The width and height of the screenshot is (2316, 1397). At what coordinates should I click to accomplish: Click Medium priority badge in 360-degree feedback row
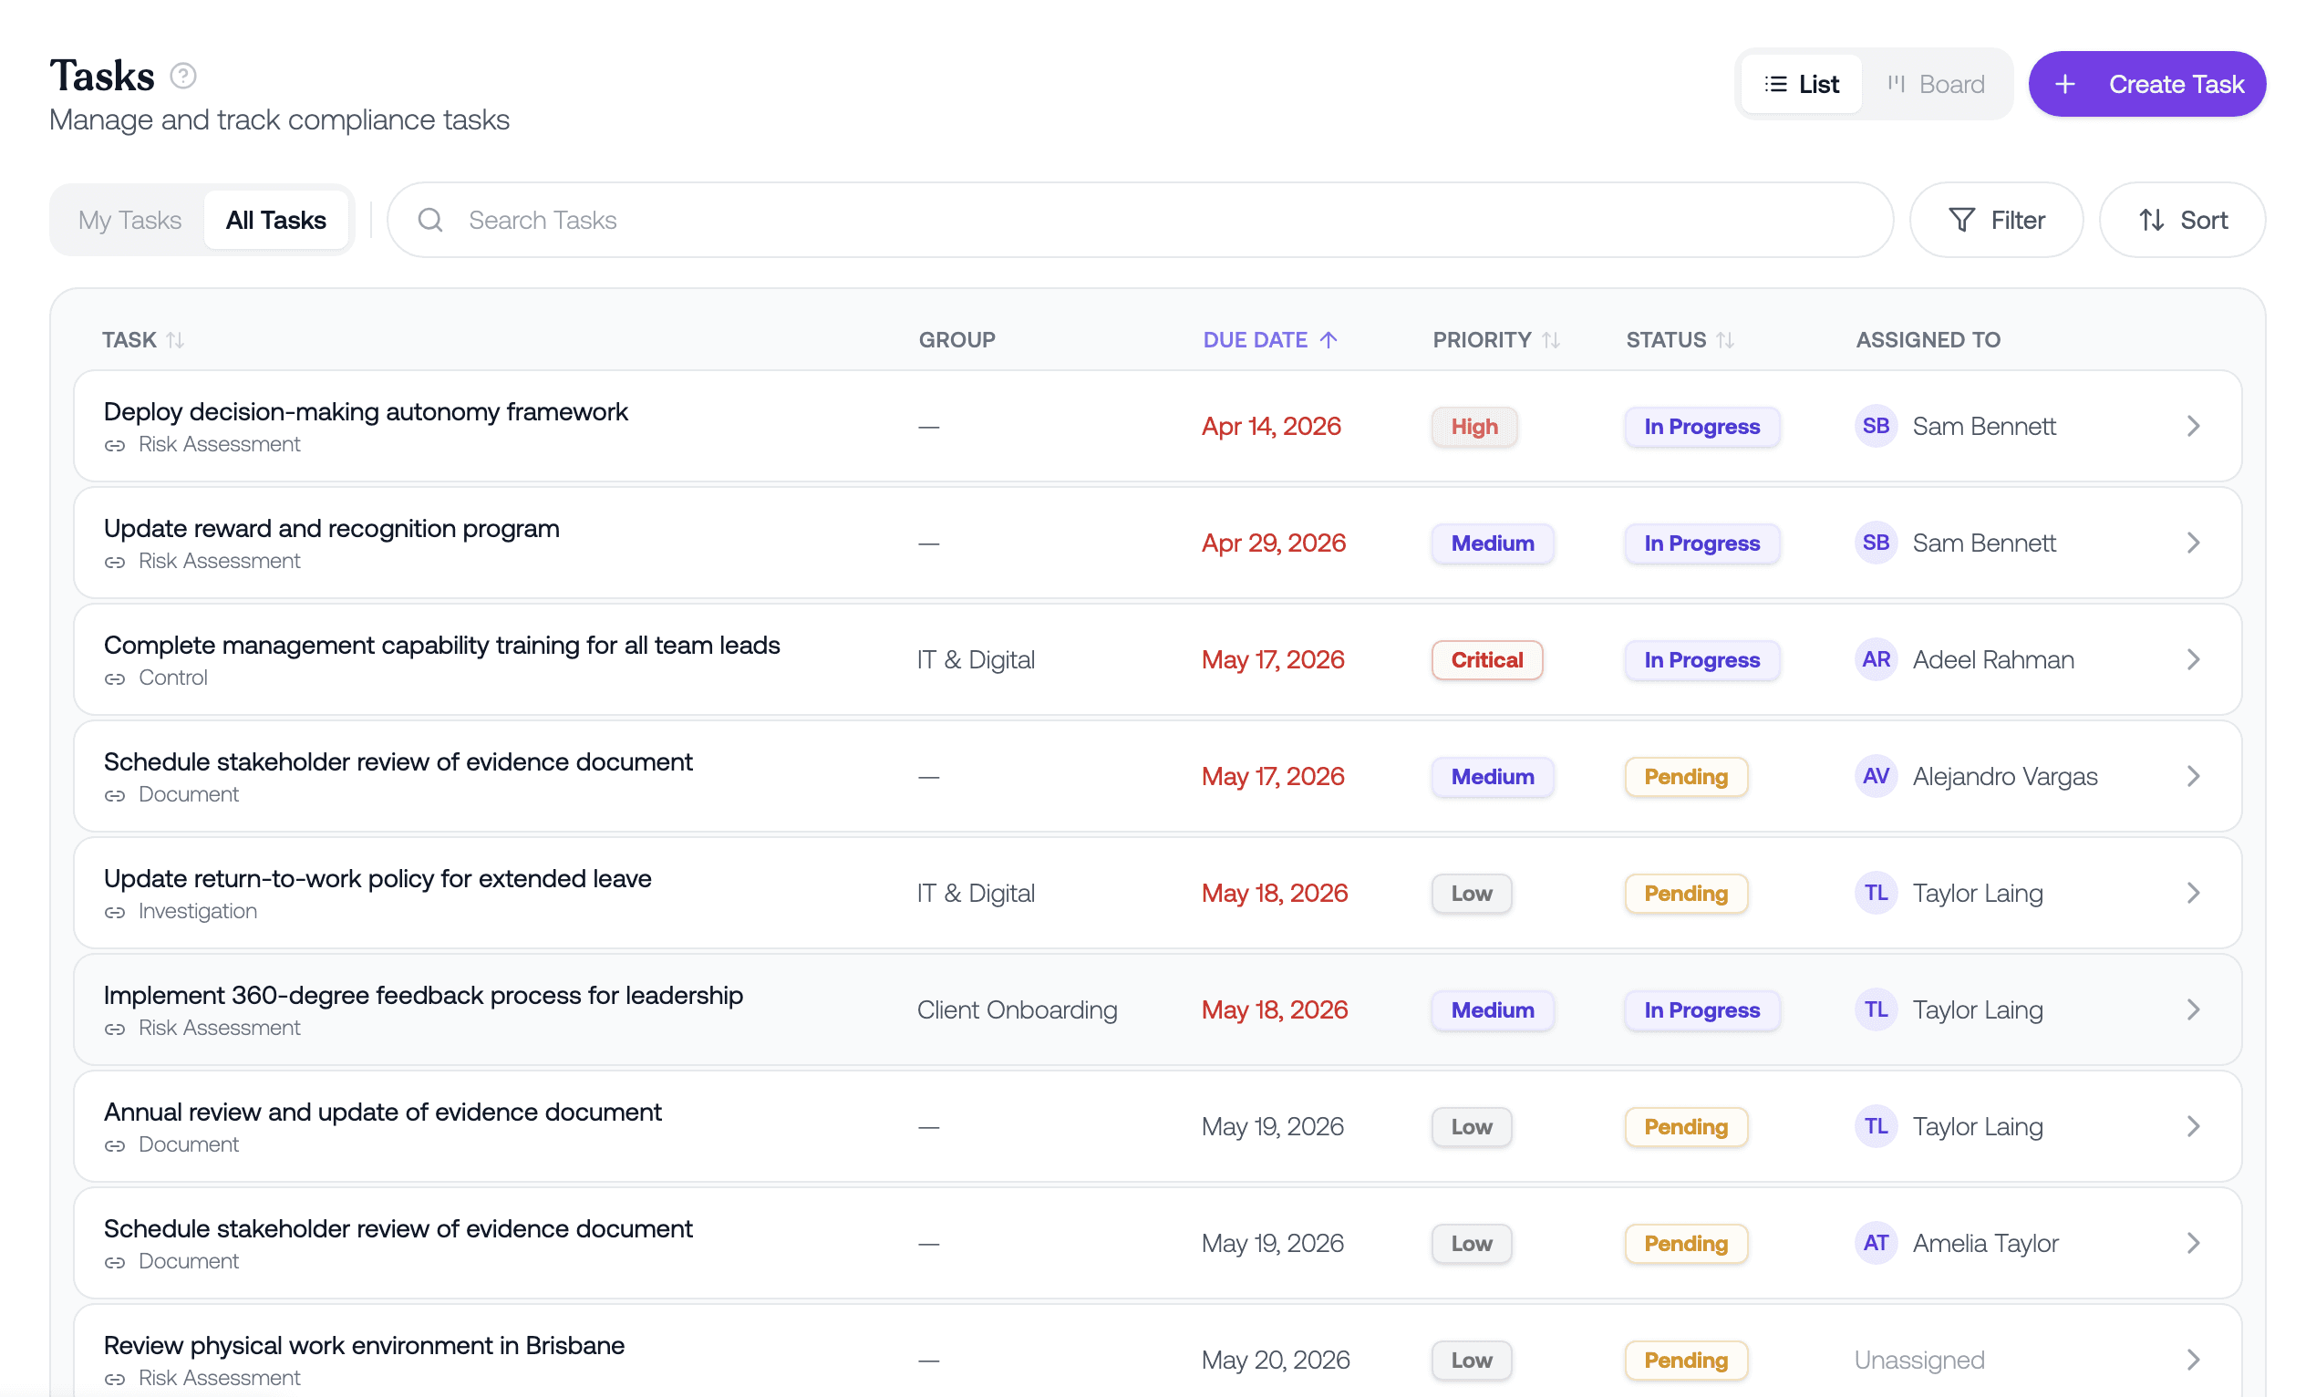1493,1009
